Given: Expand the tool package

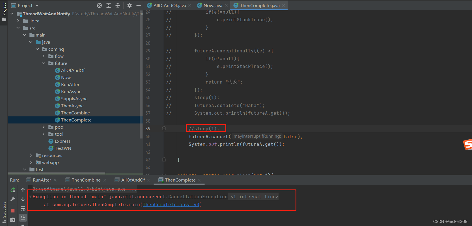Looking at the screenshot, I should click(44, 134).
